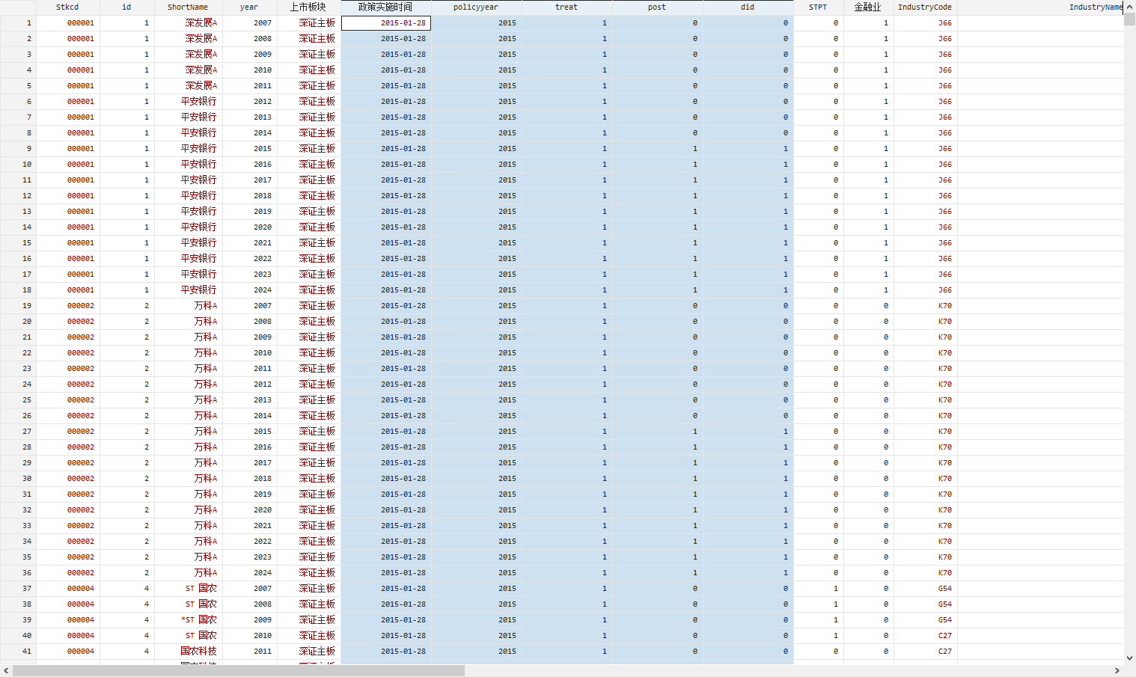Select the did column header
1136x677 pixels.
pyautogui.click(x=748, y=7)
